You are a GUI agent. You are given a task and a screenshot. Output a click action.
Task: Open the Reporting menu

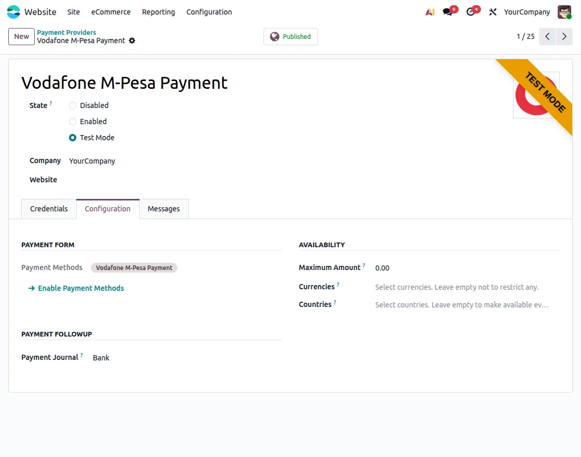(x=158, y=12)
